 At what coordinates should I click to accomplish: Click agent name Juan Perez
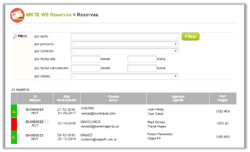[x=156, y=110]
